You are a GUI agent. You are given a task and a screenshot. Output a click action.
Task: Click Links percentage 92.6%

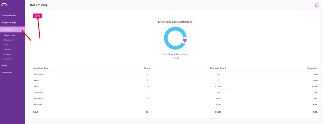[315, 86]
